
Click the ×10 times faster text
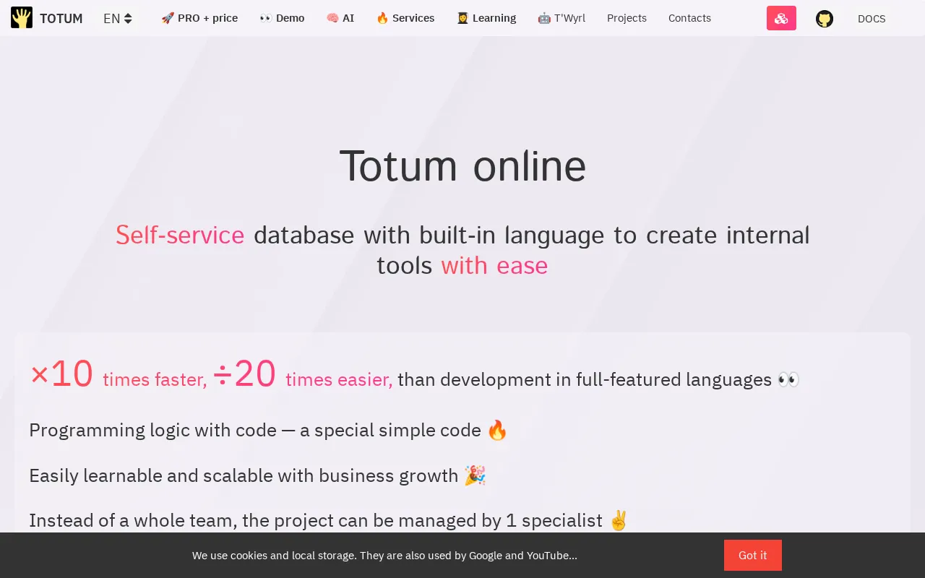(x=118, y=375)
